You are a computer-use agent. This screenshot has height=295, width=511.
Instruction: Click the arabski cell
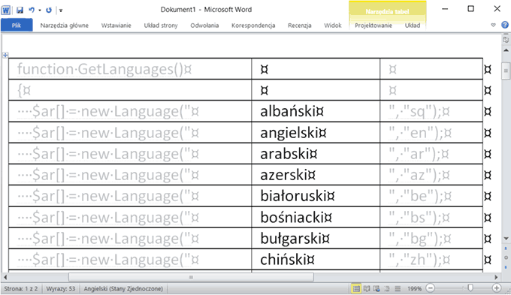point(316,154)
